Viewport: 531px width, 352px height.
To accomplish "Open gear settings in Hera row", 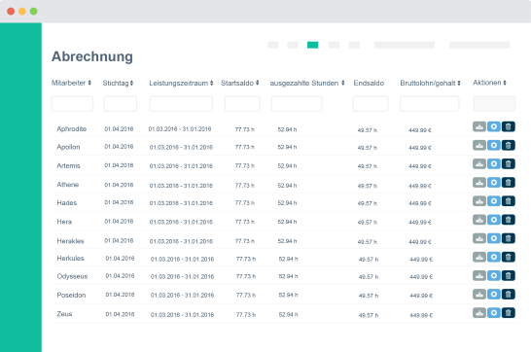I will (494, 220).
